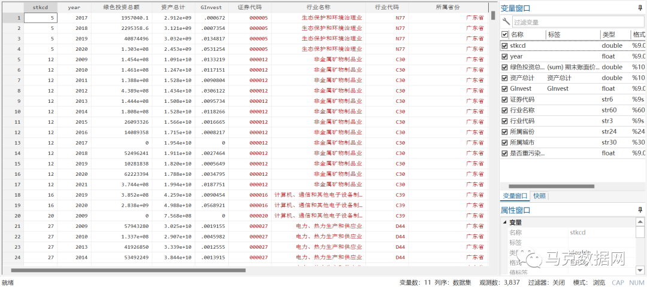The width and height of the screenshot is (647, 287).
Task: Toggle the 资产总计 variable checkbox
Action: (504, 78)
